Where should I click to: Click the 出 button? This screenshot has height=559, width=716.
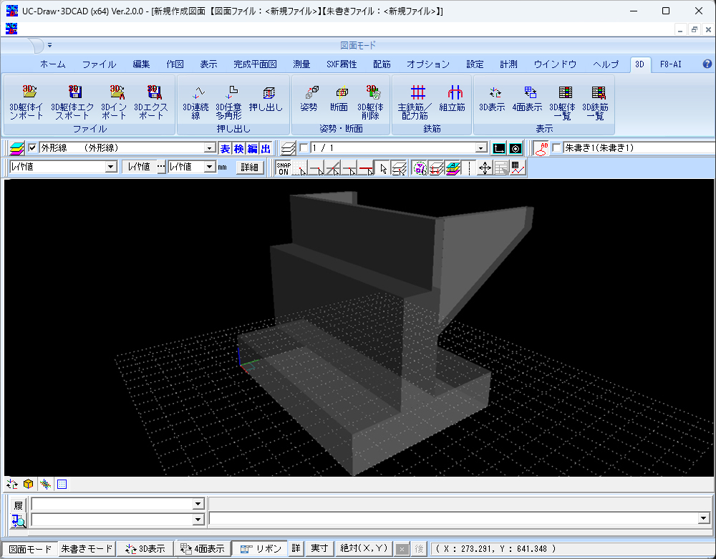point(266,148)
